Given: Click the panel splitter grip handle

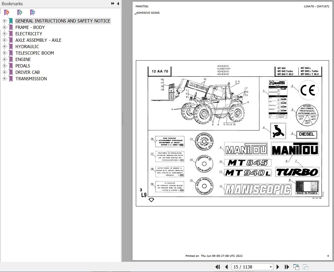Looking at the screenshot, I should pos(123,119).
